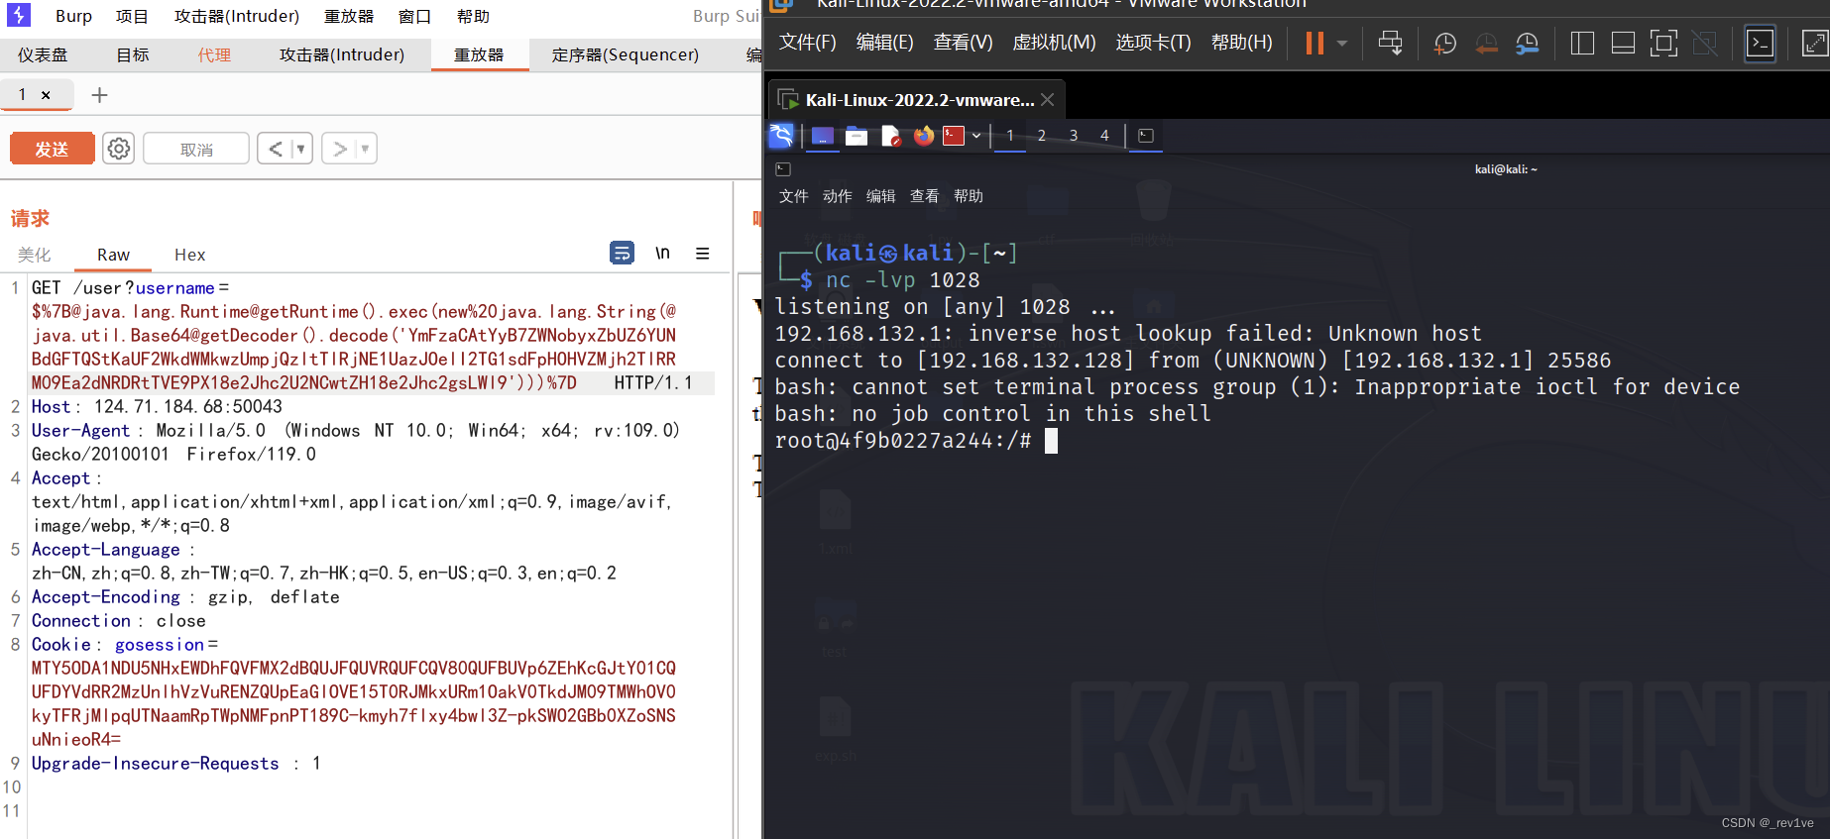Toggle word wrap in request editor

coord(622,254)
